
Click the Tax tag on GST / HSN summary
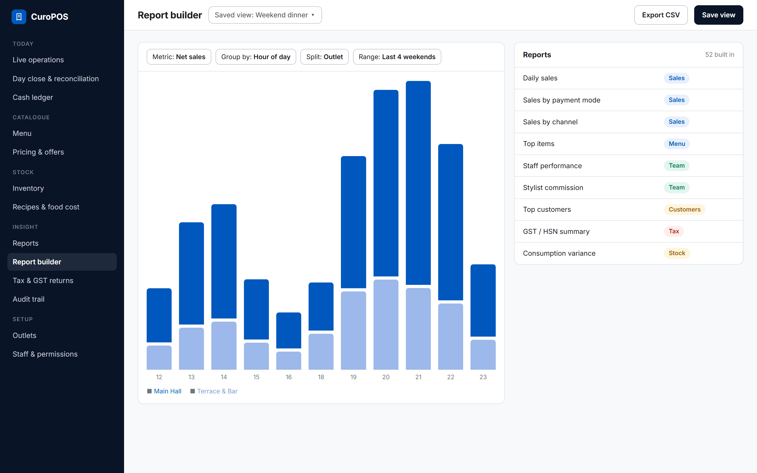point(674,231)
